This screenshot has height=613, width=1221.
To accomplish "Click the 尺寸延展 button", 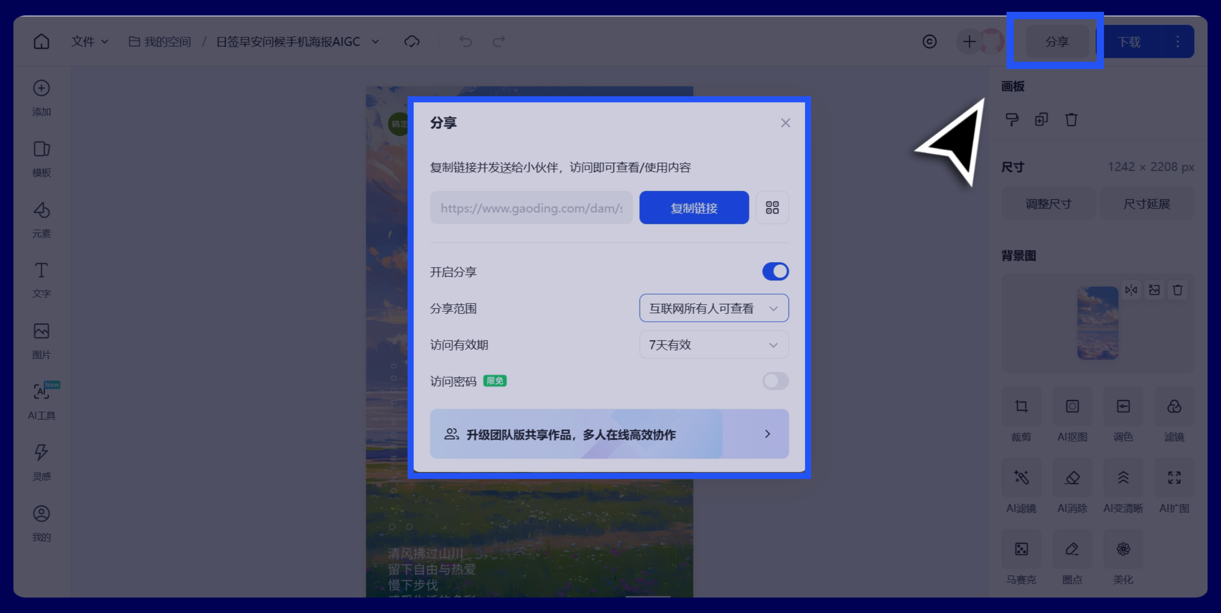I will [x=1147, y=204].
